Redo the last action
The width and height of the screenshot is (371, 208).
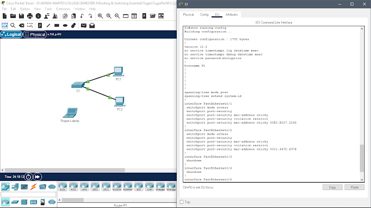coord(90,16)
